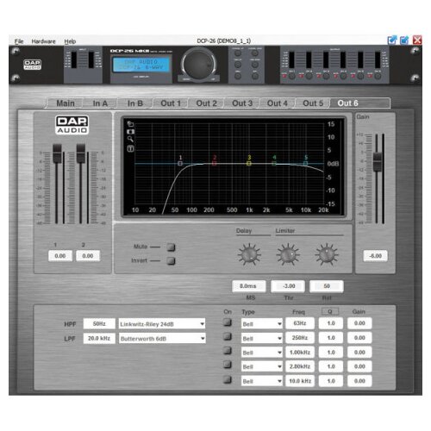Open the Type dropdown for the 63Hz band
431x431 pixels.
coord(262,324)
